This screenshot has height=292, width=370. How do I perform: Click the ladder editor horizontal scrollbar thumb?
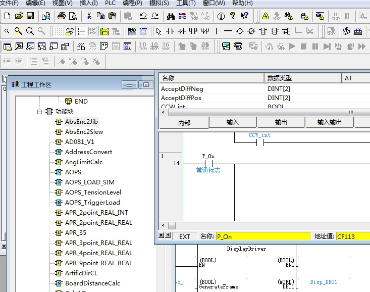click(x=172, y=225)
